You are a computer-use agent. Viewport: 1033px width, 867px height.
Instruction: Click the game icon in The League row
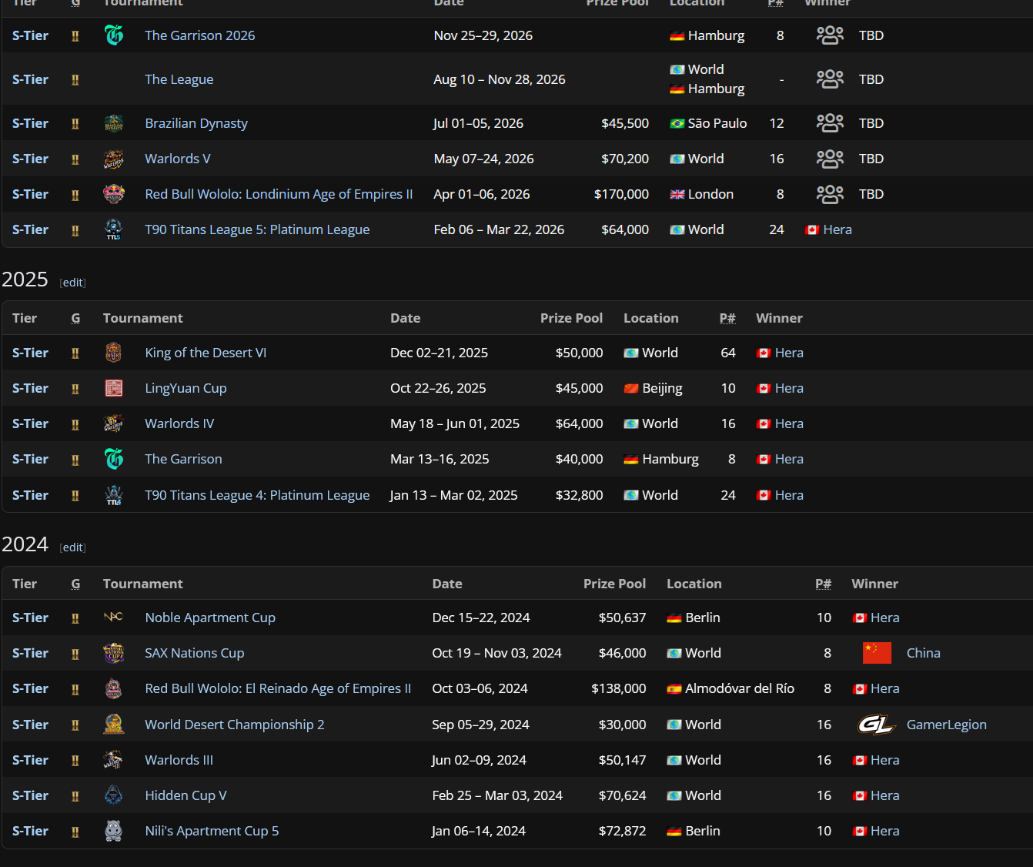pos(75,79)
